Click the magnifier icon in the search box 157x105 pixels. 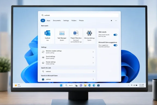tap(43, 15)
